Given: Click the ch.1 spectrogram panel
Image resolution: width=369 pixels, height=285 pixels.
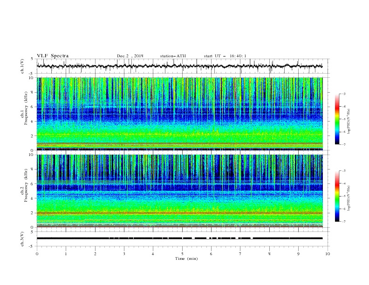Looking at the screenshot, I should point(180,114).
